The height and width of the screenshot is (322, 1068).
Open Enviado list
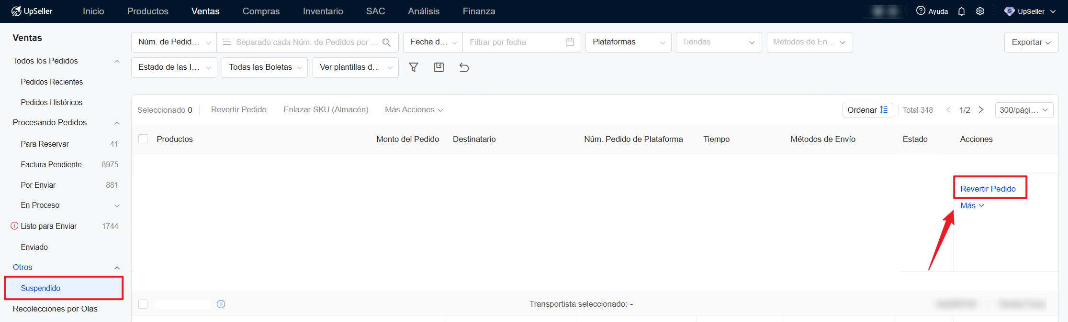coord(34,247)
